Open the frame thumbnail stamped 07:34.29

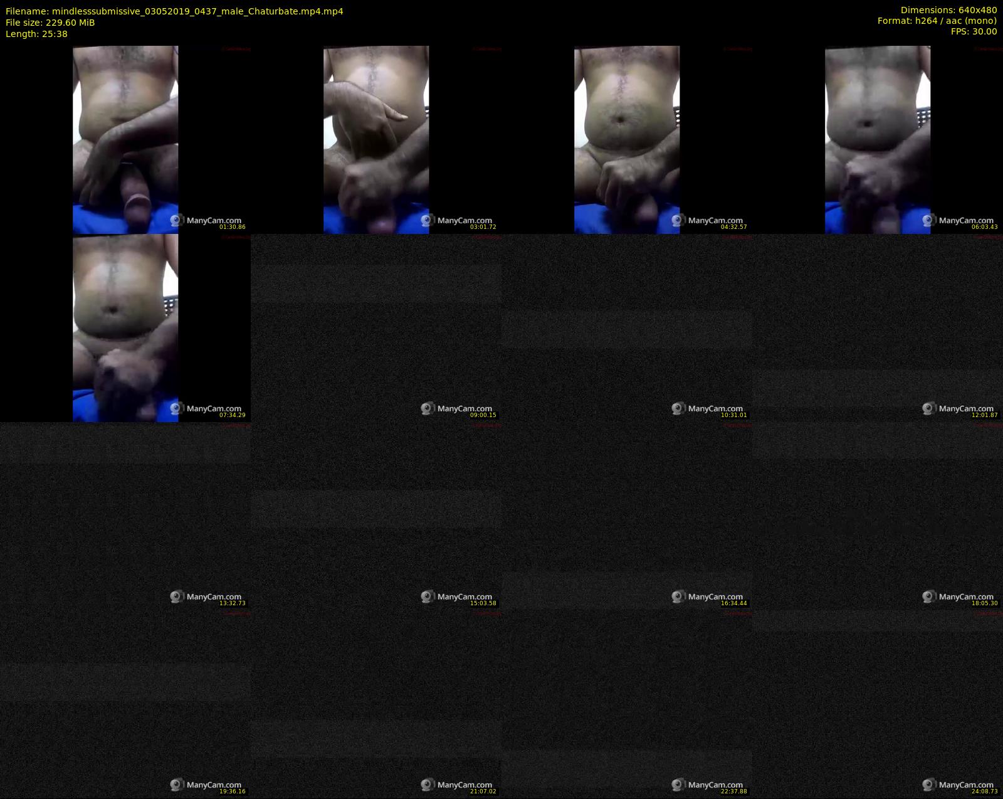point(125,328)
